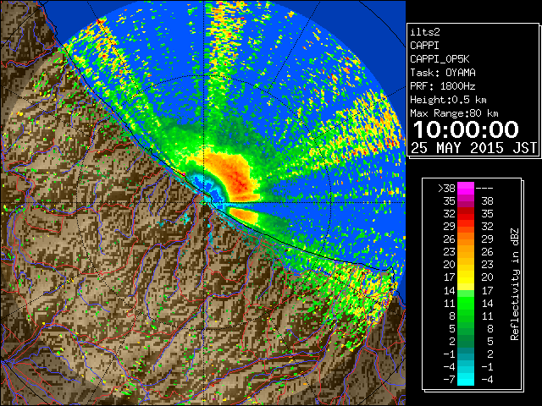Pick the magenta >38 dBZ legend swatch
542x406 pixels.
(466, 189)
